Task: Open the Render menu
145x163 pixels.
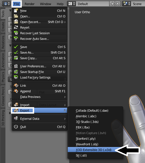Action: click(x=30, y=4)
